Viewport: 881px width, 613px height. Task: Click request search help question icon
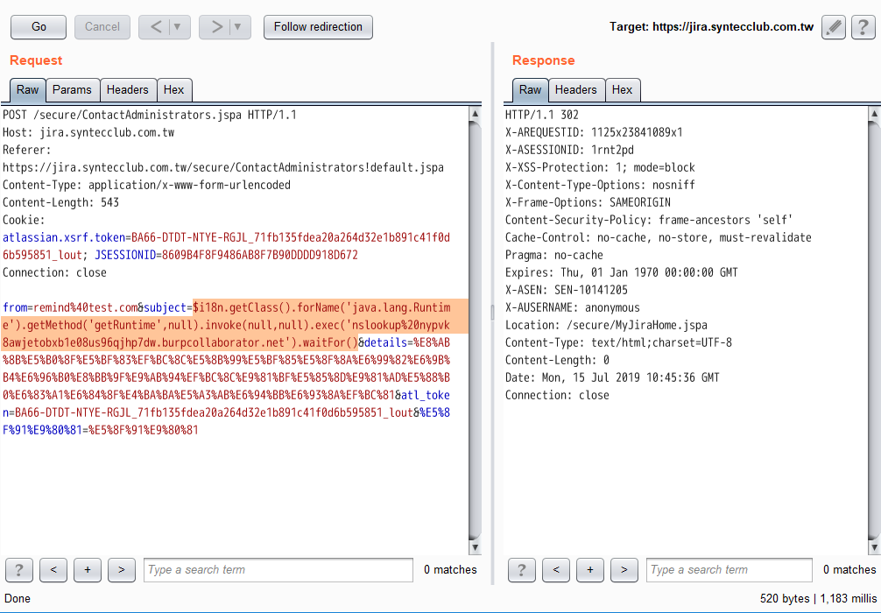click(x=19, y=570)
